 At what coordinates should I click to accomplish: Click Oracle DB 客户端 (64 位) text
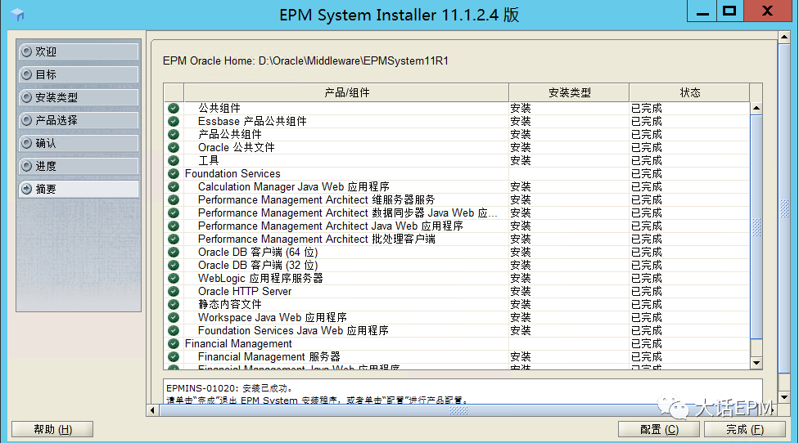point(258,253)
